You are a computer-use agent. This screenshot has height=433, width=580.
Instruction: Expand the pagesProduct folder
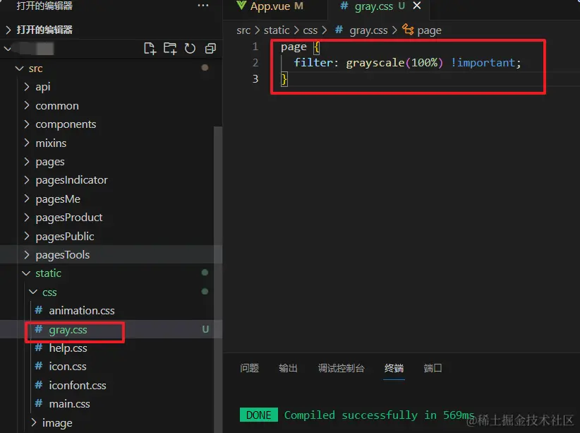point(27,218)
